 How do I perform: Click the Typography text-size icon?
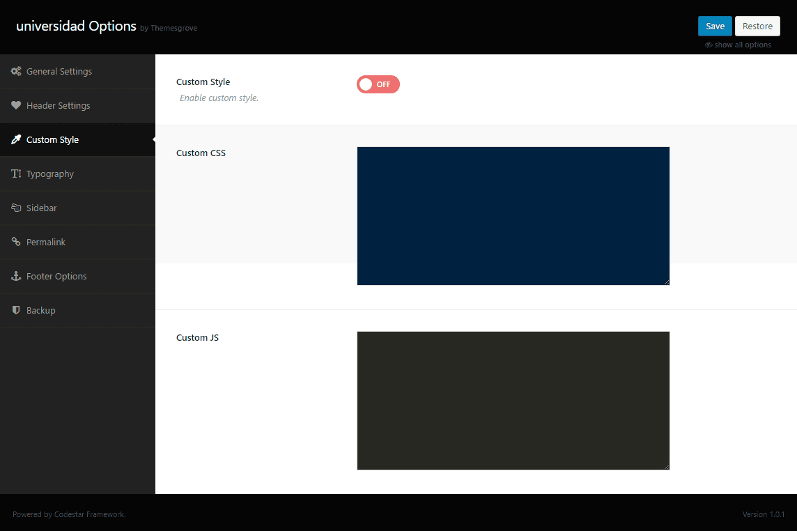[16, 174]
